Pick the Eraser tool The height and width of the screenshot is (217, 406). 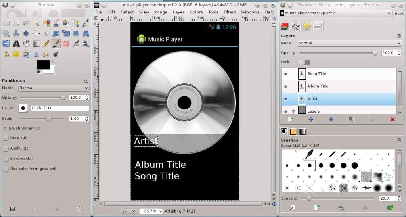coord(66,44)
